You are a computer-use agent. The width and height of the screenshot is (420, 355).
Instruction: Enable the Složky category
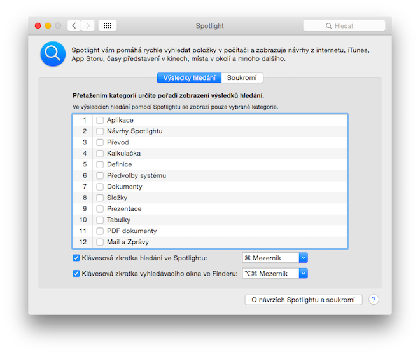click(100, 198)
